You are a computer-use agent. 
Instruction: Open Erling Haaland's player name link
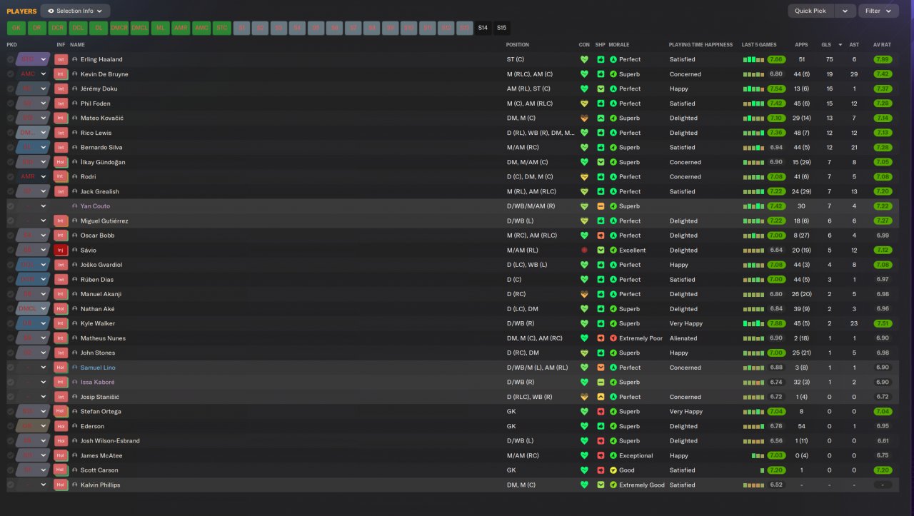tap(101, 59)
